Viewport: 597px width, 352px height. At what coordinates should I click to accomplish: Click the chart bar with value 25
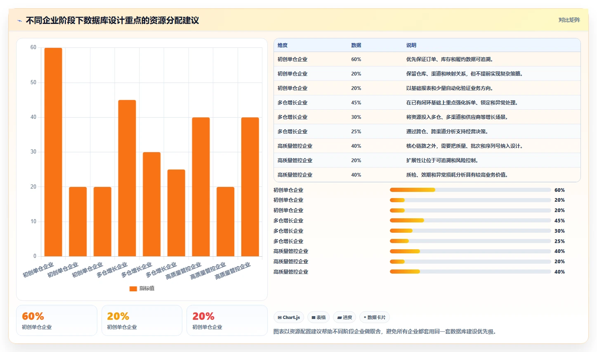tap(176, 213)
